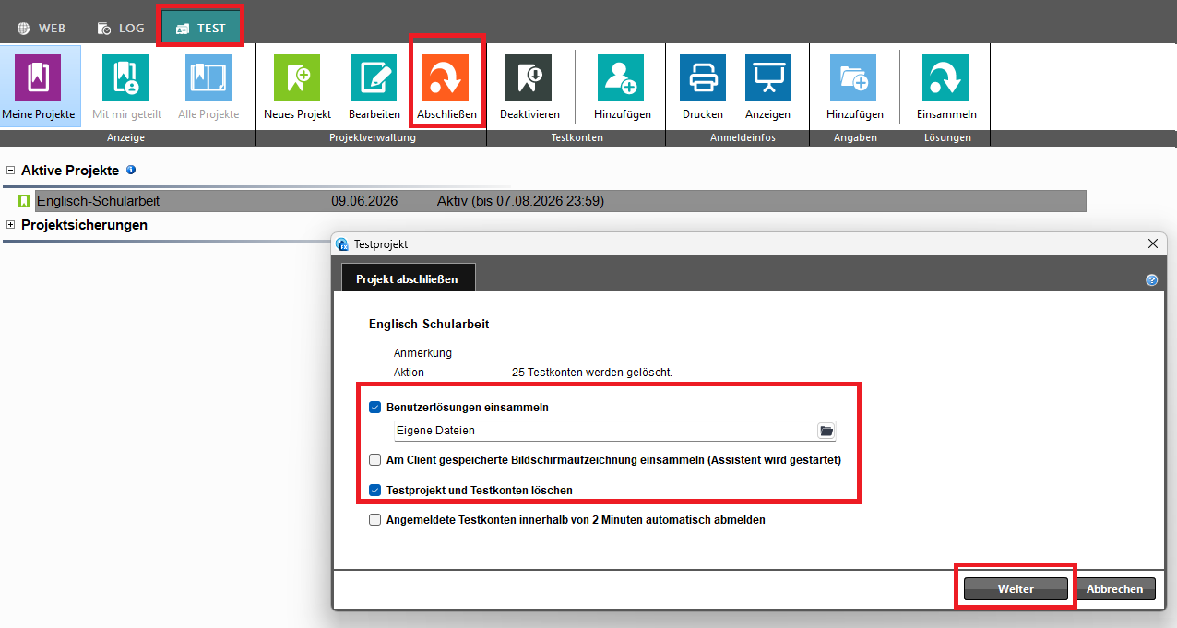Viewport: 1177px width, 628px height.
Task: Click the folder browse icon beside Eigene Dateien
Action: tap(826, 431)
